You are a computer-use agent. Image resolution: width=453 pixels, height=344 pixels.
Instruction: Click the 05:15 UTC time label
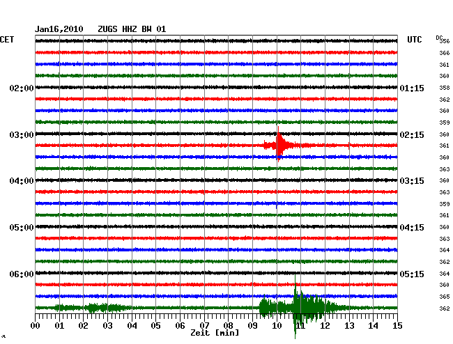412,274
